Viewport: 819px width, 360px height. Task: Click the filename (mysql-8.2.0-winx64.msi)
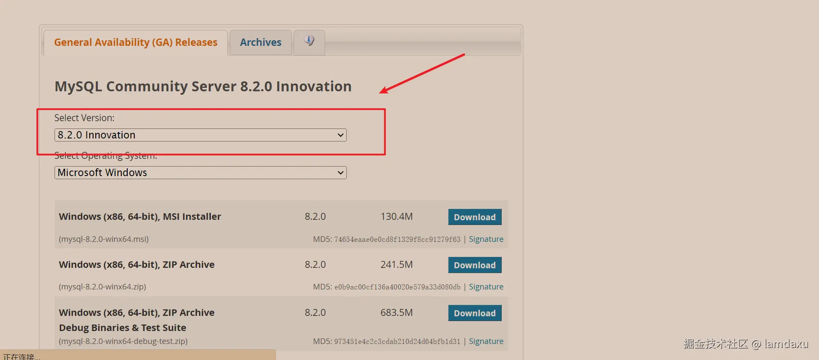click(x=104, y=239)
